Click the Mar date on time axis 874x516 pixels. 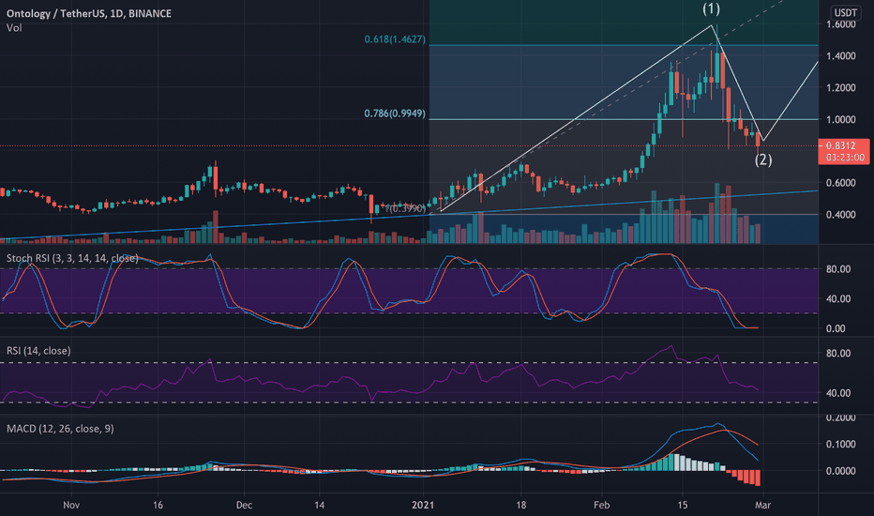pyautogui.click(x=762, y=505)
